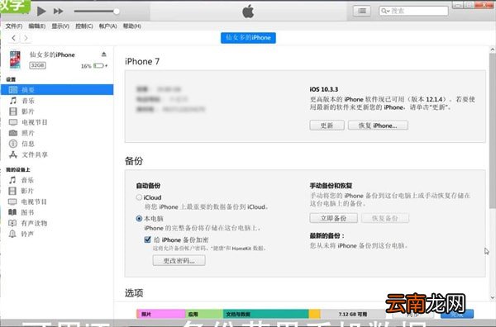
Task: Open the 文件(F) menu
Action: [13, 26]
